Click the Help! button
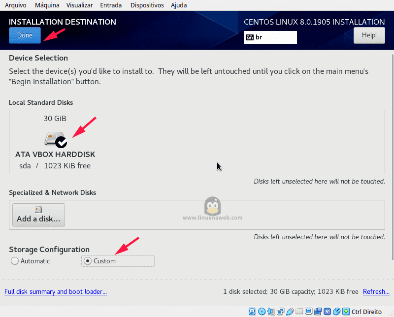 click(x=369, y=35)
